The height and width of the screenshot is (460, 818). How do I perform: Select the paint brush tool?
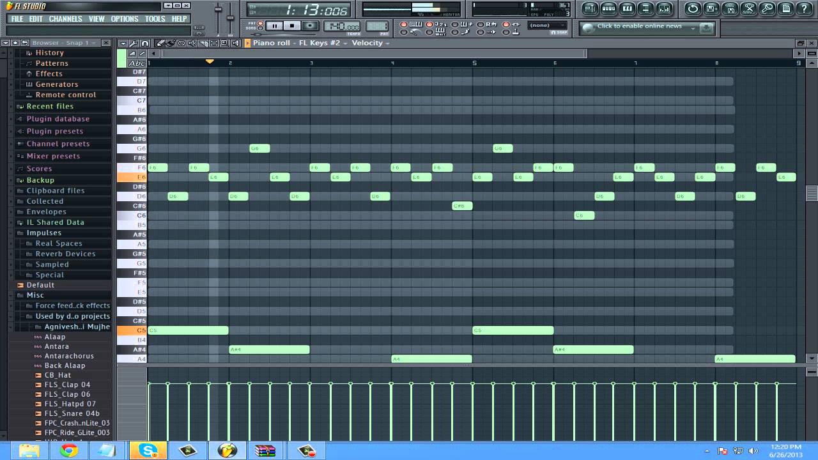[171, 43]
